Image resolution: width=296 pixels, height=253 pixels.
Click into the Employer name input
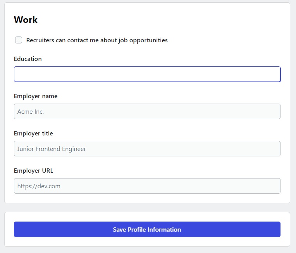147,111
